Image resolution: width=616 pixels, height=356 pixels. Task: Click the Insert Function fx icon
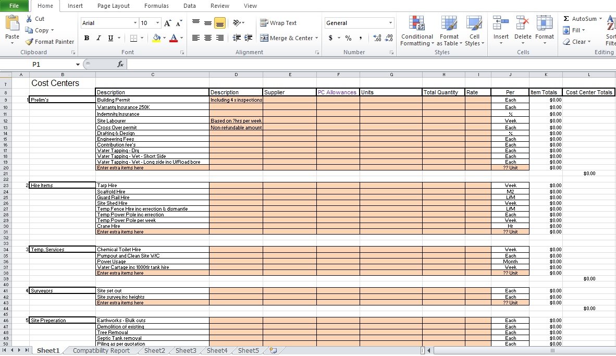pos(120,64)
